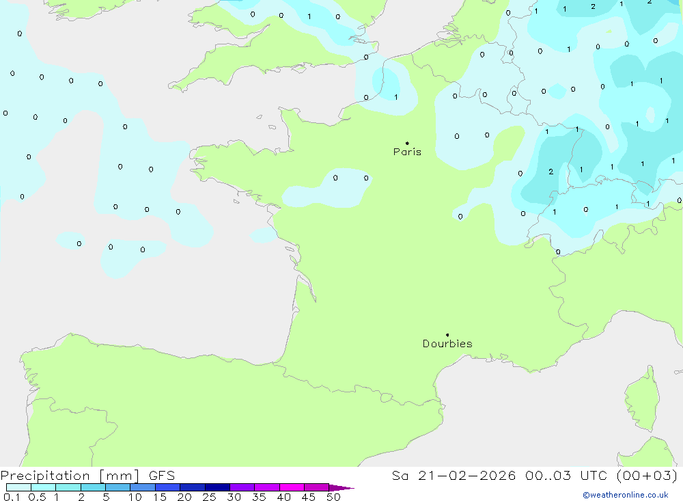Viewport: 683px width, 501px height.
Task: Pick the 35–40 mm legend swatch
Action: [267, 487]
